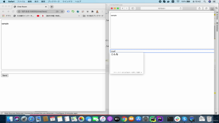Click the Chrome chat log textarea
Screen dimensions: 219x123
pyautogui.click(x=53, y=44)
